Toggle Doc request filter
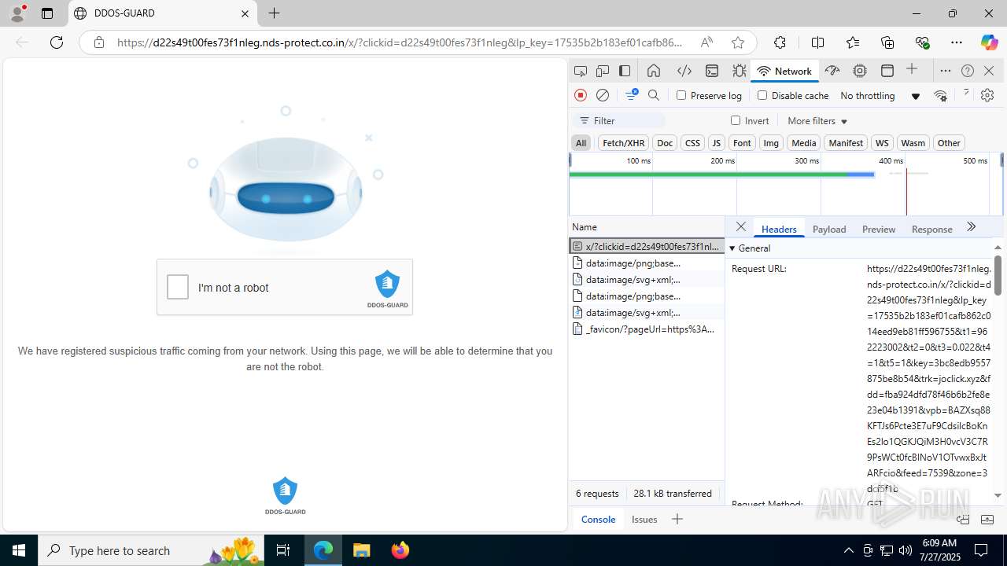The image size is (1007, 566). [x=665, y=142]
